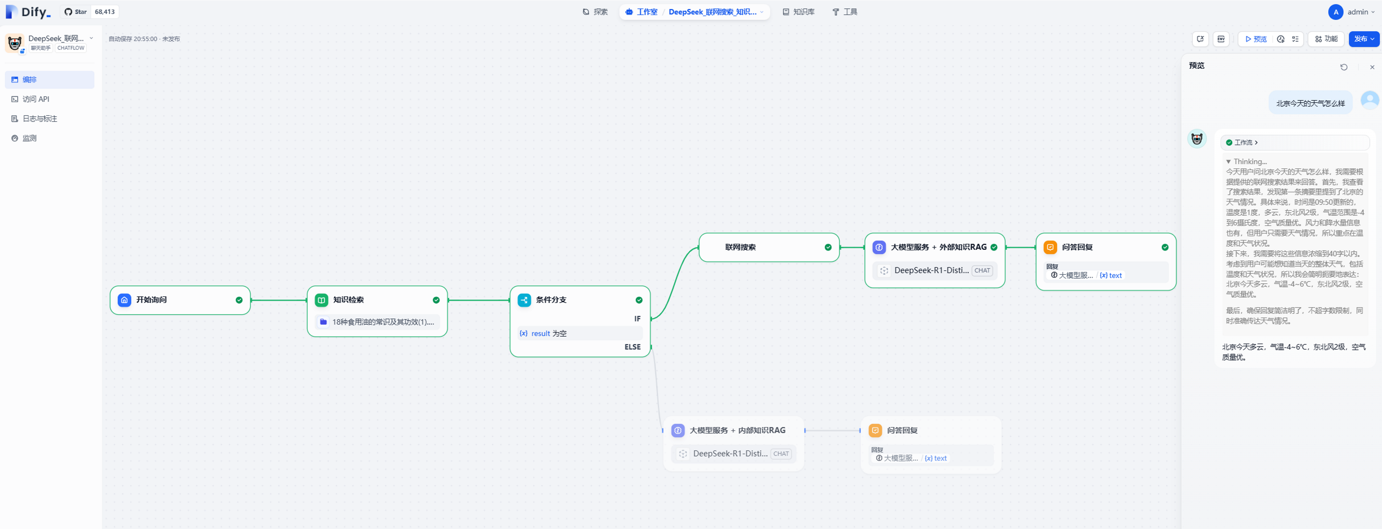1382x529 pixels.
Task: Click the blue admin avatar circle
Action: point(1336,12)
